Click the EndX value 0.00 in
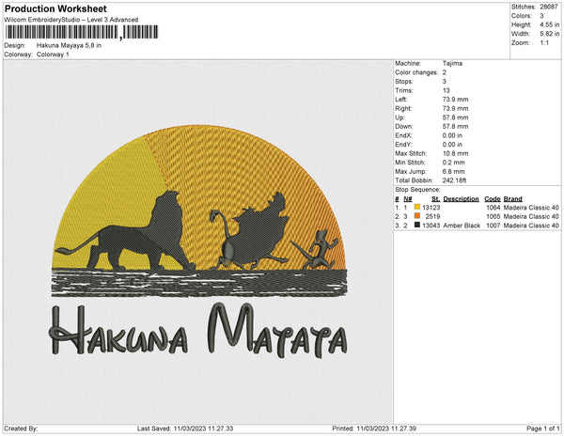Viewport: 564px width, 436px height. 452,135
